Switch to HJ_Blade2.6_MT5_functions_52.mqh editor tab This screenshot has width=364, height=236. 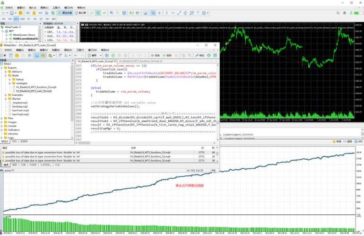click(141, 61)
